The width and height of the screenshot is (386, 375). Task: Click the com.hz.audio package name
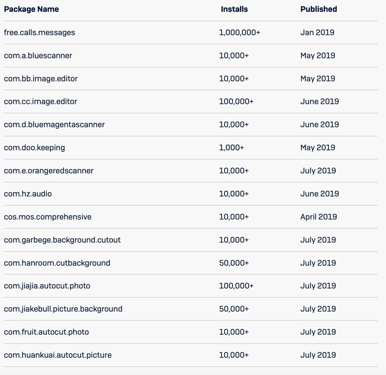click(x=28, y=194)
